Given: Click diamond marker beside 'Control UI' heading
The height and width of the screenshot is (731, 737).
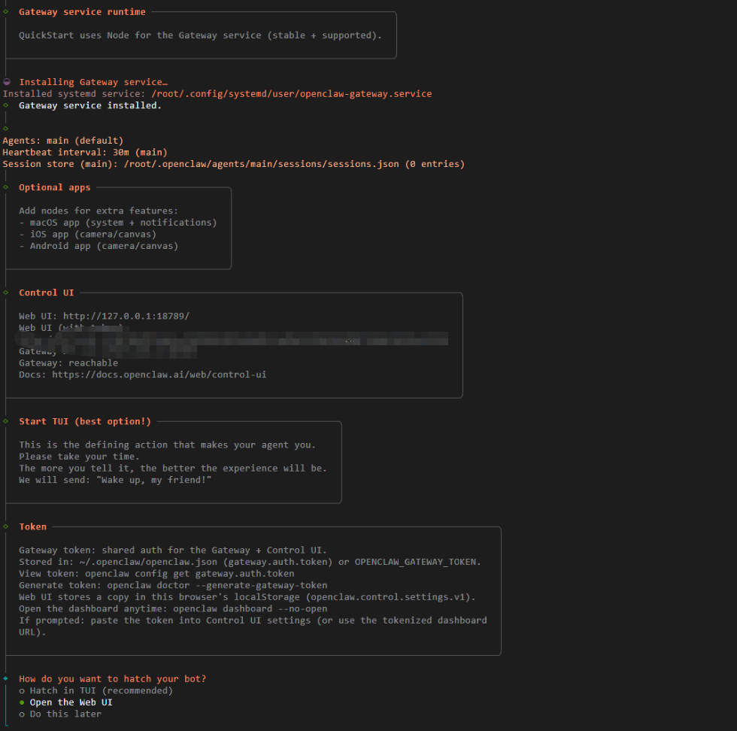Looking at the screenshot, I should pos(6,293).
